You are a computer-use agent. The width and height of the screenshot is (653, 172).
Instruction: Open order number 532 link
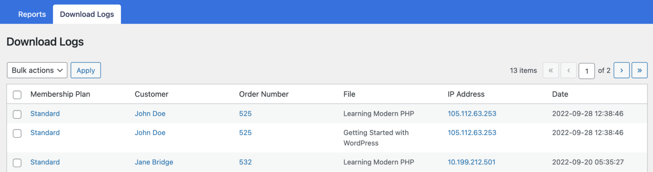click(245, 162)
